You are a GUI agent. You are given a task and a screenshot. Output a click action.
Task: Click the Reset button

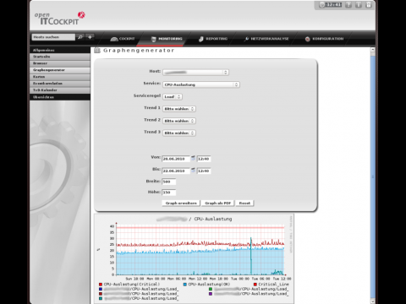tap(244, 204)
